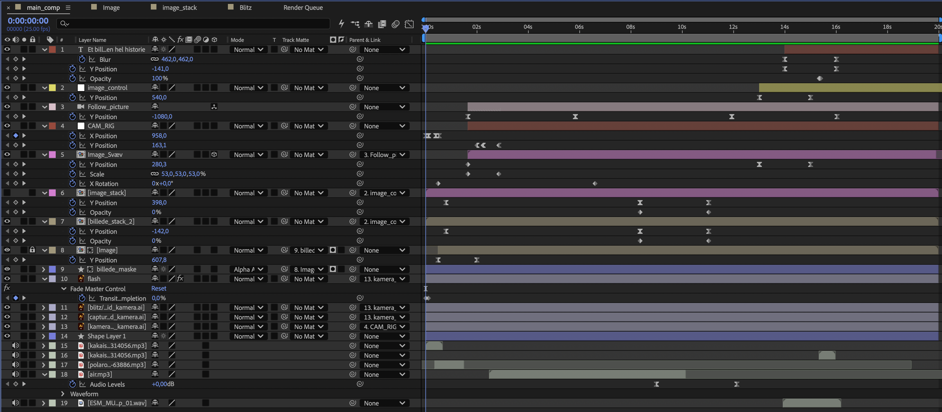This screenshot has height=412, width=942.
Task: Click the 3D layer cube on Image_Svæv
Action: click(214, 155)
